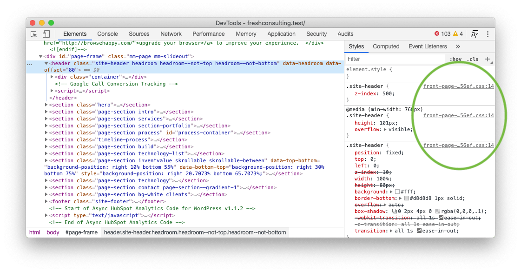This screenshot has height=272, width=521.
Task: Expand the script node inside header
Action: (x=52, y=91)
